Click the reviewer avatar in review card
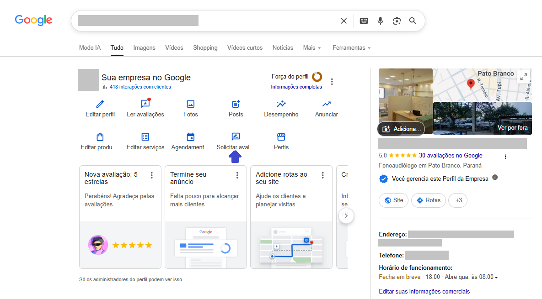 (x=98, y=245)
